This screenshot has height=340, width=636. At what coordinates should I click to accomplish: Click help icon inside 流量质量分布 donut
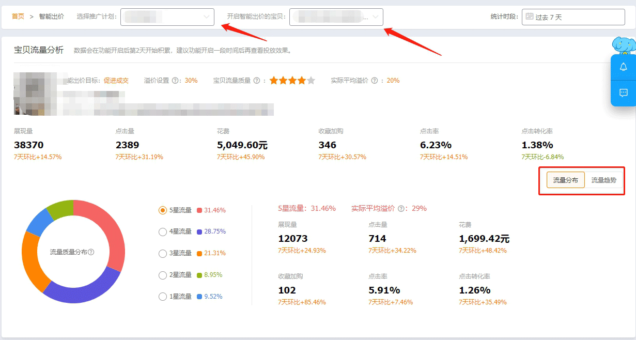(91, 252)
